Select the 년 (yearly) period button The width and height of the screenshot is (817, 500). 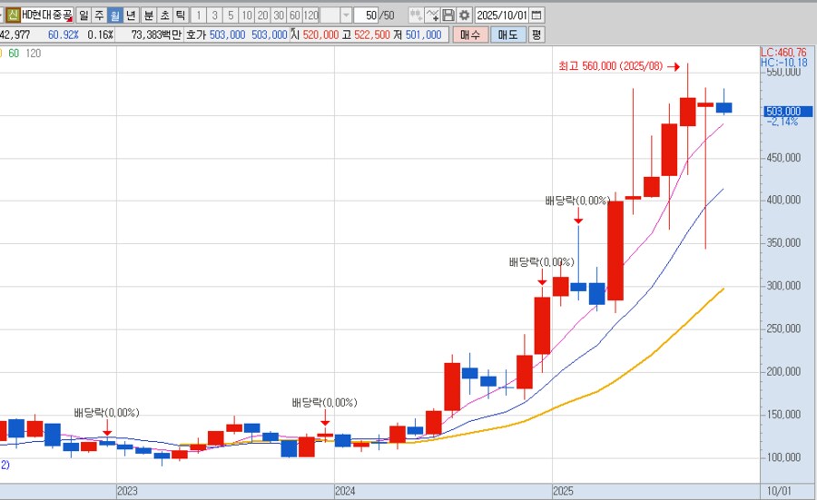(x=131, y=15)
